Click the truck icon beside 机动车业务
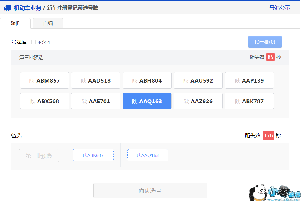The image size is (301, 202). click(x=7, y=8)
